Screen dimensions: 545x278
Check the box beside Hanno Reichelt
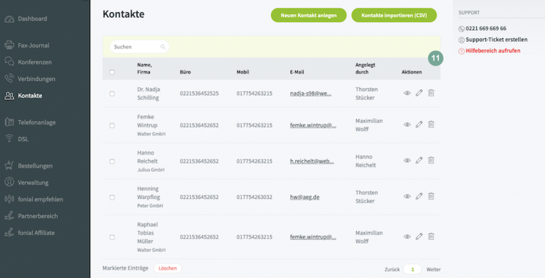[112, 161]
